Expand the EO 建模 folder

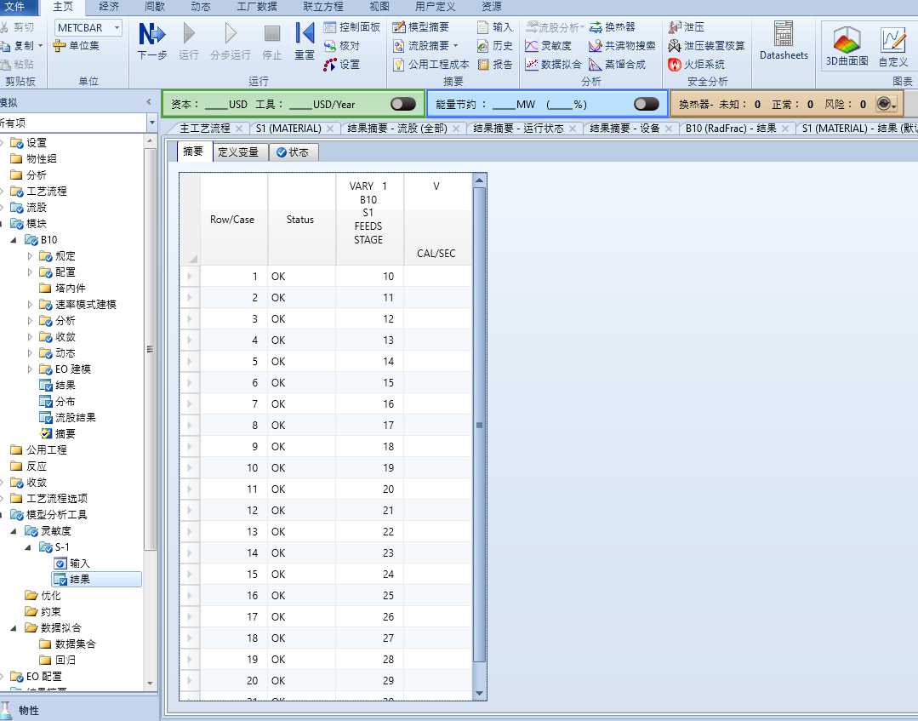[30, 369]
